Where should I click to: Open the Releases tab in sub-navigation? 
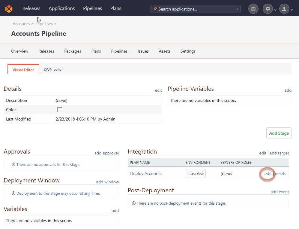click(46, 51)
